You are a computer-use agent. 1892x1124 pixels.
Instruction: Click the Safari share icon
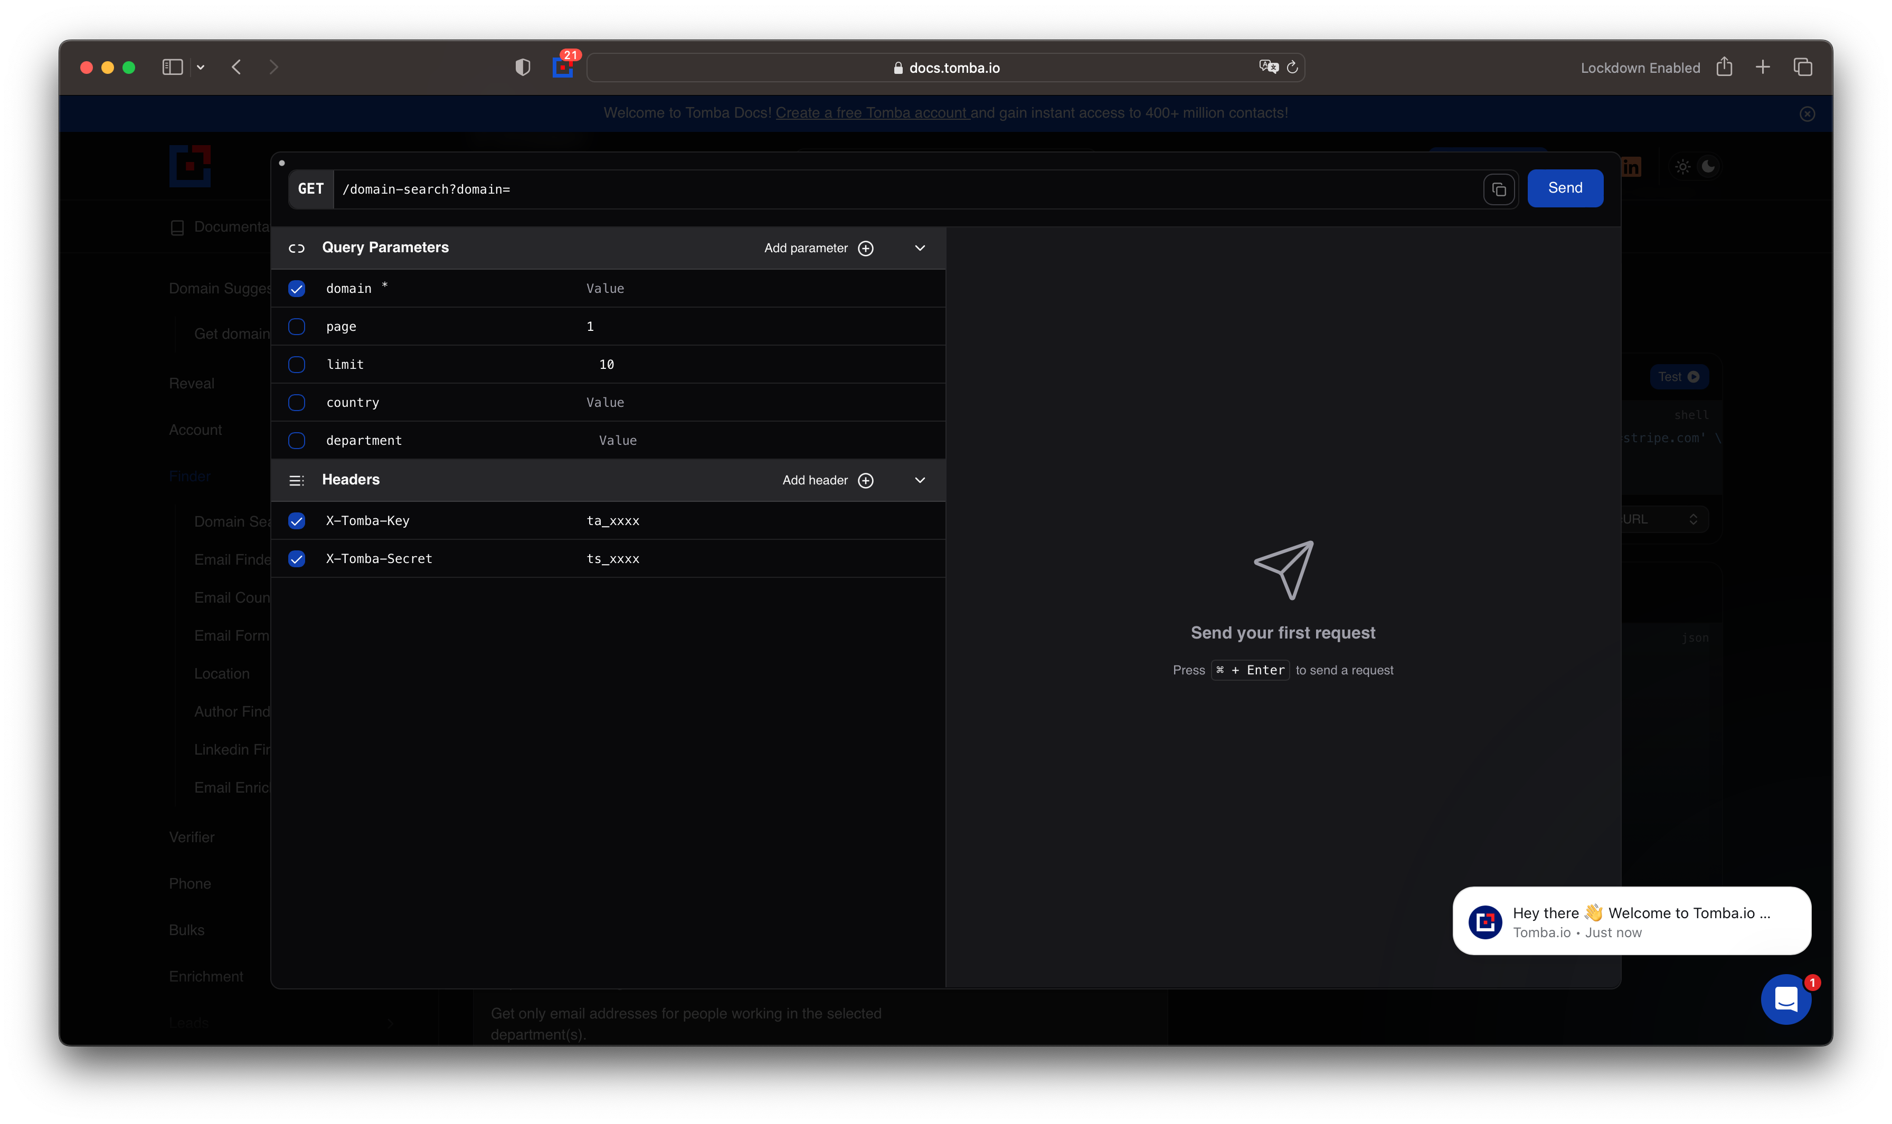click(x=1724, y=68)
